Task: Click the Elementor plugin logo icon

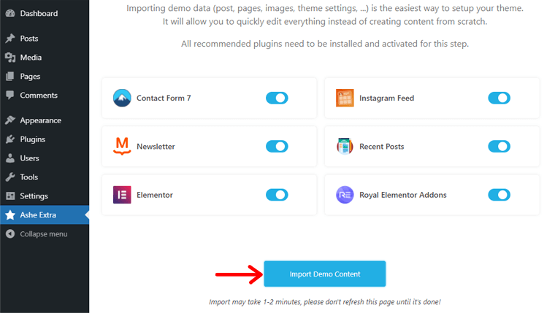Action: (122, 195)
